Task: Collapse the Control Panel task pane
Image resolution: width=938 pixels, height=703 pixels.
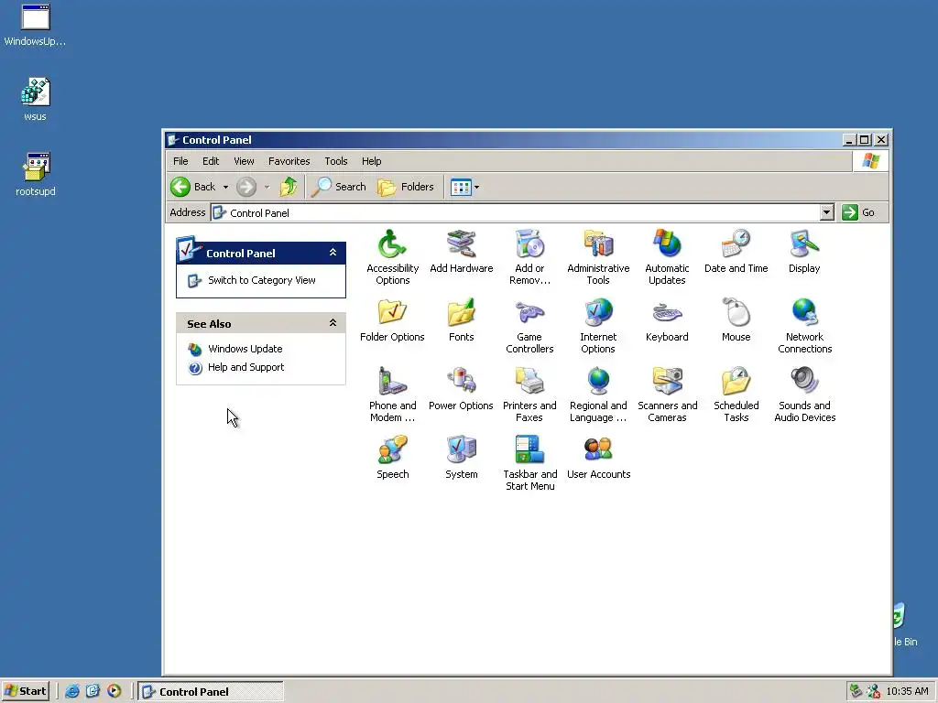Action: pyautogui.click(x=333, y=253)
